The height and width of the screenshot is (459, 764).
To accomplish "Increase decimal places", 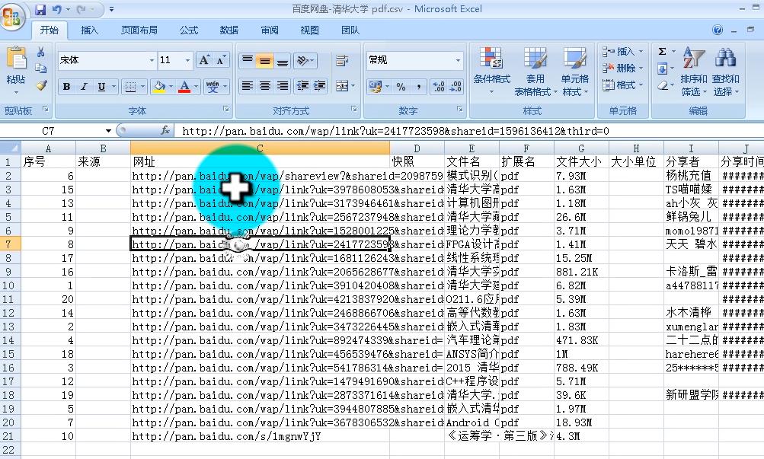I will pyautogui.click(x=439, y=87).
